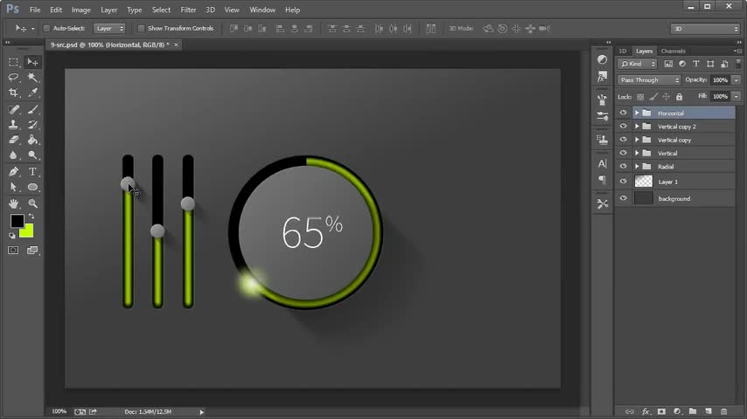Select the Horizontal Type tool

[x=32, y=172]
